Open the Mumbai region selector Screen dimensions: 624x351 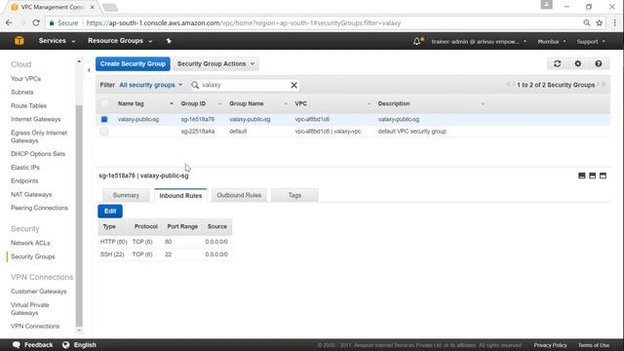pos(552,41)
